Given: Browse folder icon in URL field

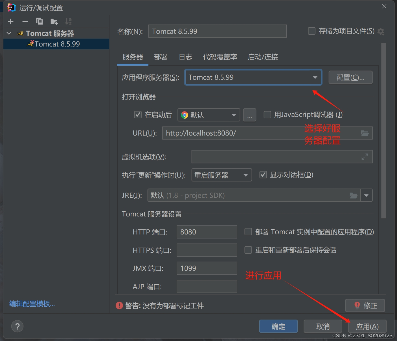Looking at the screenshot, I should tap(365, 133).
